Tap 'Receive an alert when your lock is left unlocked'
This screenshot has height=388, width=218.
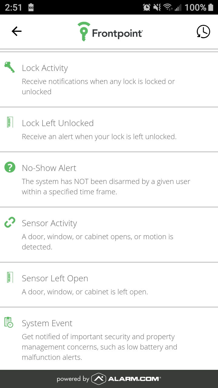pos(99,137)
